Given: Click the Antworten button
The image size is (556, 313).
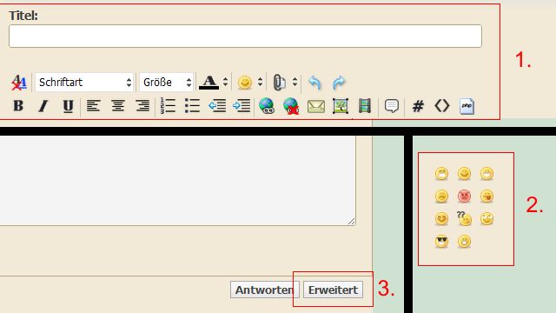Looking at the screenshot, I should click(264, 290).
